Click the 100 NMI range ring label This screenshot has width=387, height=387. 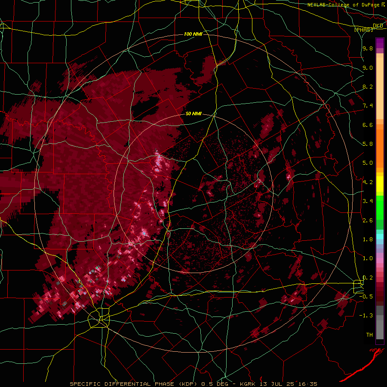click(x=193, y=34)
